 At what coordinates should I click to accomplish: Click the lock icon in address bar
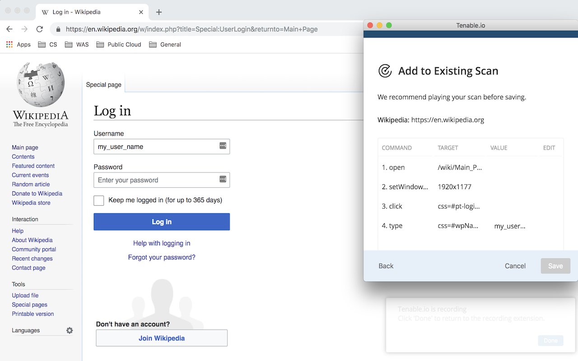[58, 29]
